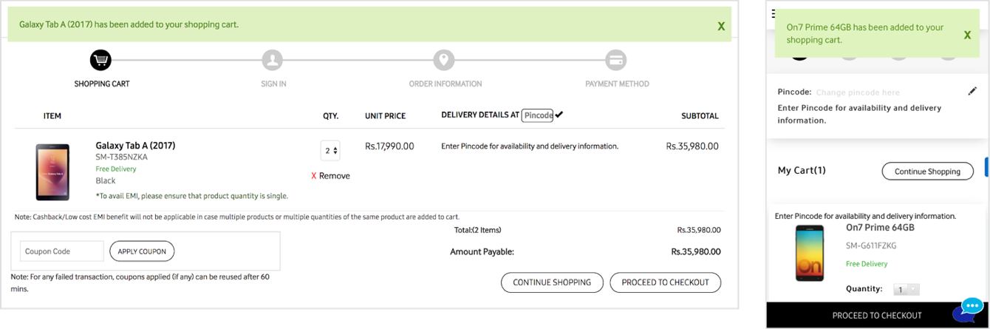Click the Payment Method card icon
This screenshot has width=990, height=329.
click(615, 60)
